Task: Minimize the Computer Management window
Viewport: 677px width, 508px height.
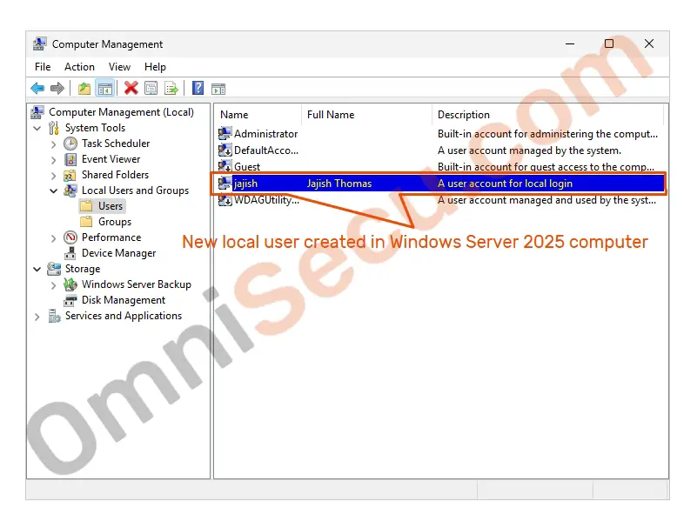Action: pos(570,43)
